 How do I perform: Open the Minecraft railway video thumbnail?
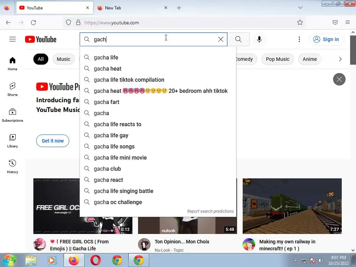click(292, 206)
